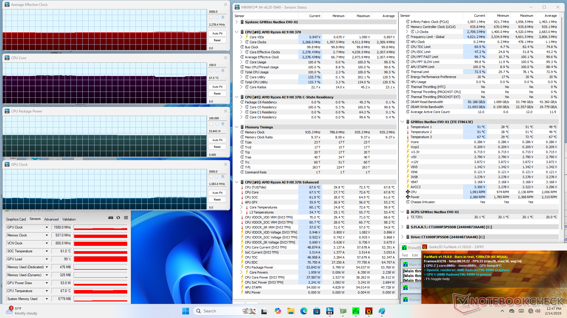Click GPU-Z refresh icon
Image resolution: width=567 pixels, height=318 pixels.
tap(118, 218)
